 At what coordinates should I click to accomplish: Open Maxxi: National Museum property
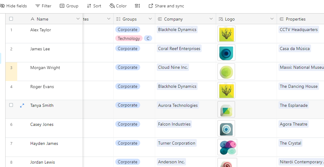[x=301, y=67]
